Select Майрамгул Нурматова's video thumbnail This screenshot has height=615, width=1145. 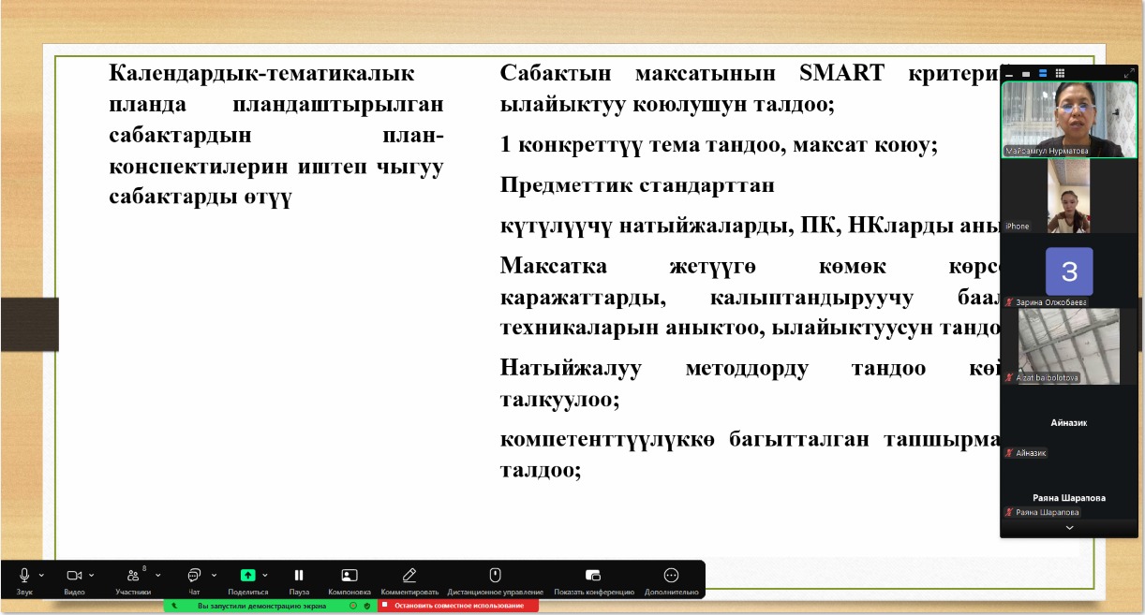(1069, 118)
